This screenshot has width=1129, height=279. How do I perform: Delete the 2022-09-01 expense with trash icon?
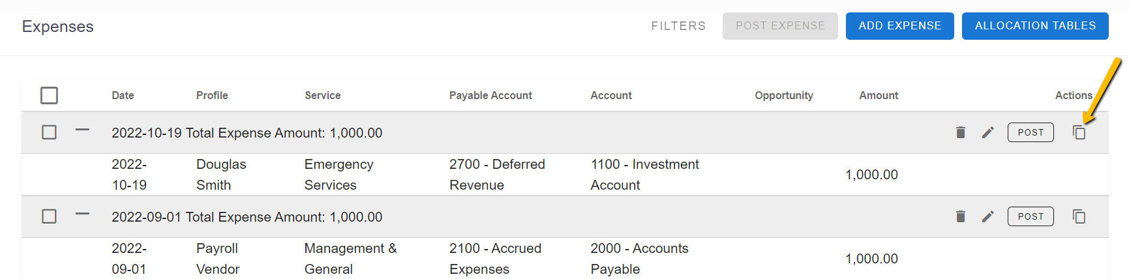pos(960,216)
